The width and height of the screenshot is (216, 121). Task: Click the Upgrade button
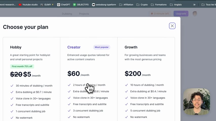pos(181,14)
